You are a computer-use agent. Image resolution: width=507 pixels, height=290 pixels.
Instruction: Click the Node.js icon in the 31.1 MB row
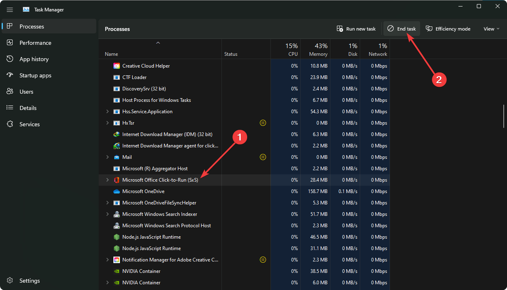[x=116, y=248]
